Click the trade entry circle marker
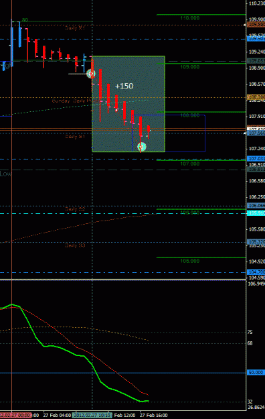Viewport: 265px width, 419px height. coord(91,74)
